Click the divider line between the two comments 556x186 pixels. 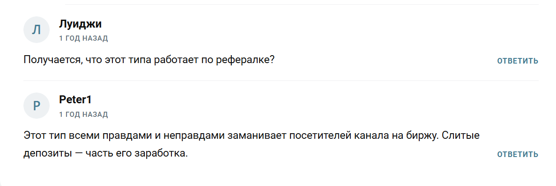pyautogui.click(x=281, y=81)
